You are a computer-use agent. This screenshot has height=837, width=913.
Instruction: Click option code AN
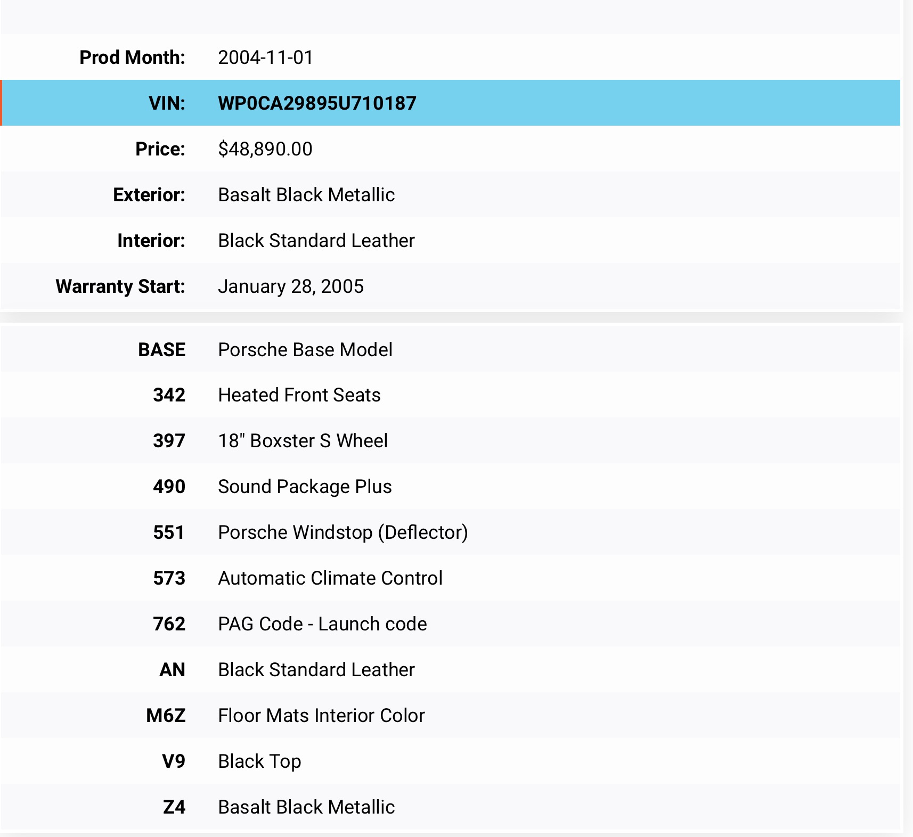tap(173, 670)
